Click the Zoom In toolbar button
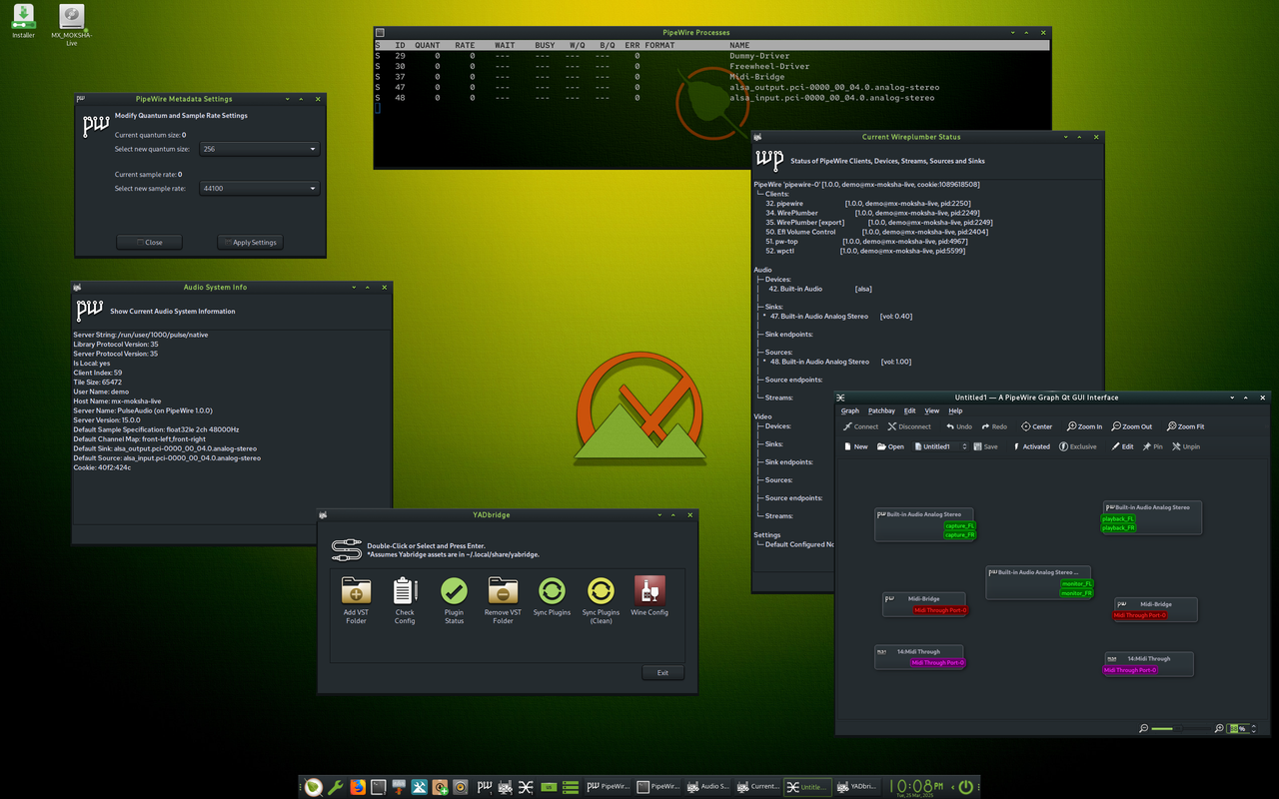Image resolution: width=1279 pixels, height=799 pixels. [x=1083, y=426]
